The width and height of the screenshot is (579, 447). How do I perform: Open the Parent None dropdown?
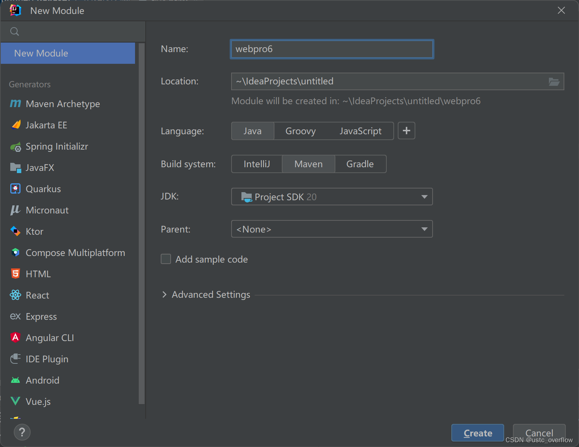(x=332, y=229)
